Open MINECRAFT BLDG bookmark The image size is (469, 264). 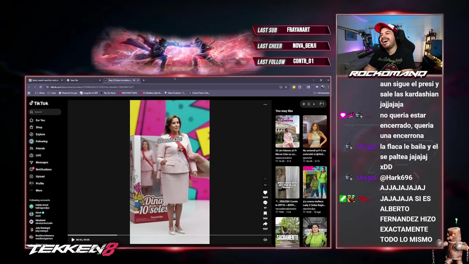pos(128,93)
